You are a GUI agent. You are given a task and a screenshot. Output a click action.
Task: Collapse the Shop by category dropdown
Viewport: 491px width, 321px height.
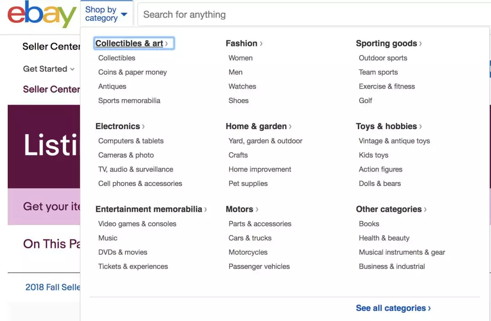click(106, 14)
